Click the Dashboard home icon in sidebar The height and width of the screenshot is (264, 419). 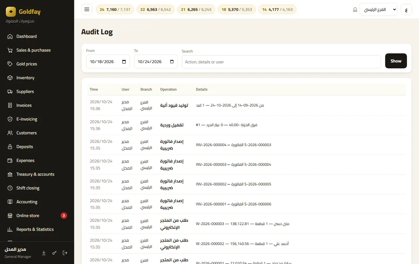[x=10, y=37]
